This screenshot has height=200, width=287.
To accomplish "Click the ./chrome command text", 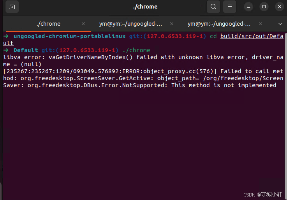I will [136, 50].
